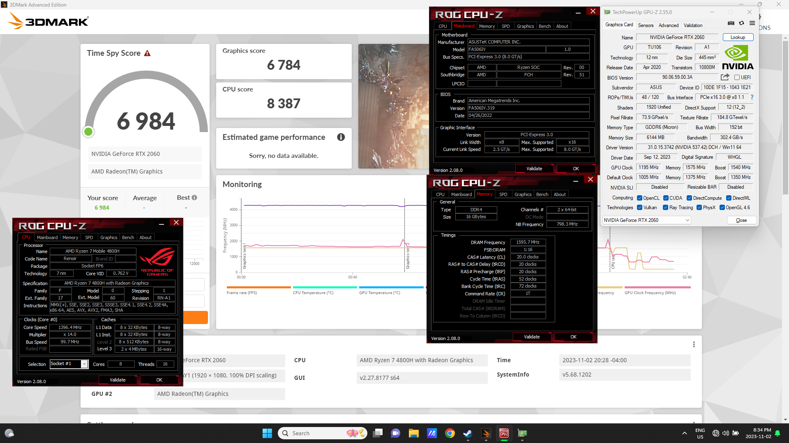Viewport: 789px width, 443px height.
Task: Open Steam from the taskbar
Action: click(468, 433)
